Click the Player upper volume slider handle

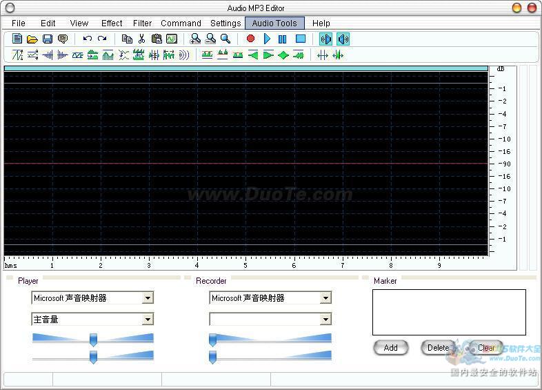[x=93, y=340]
